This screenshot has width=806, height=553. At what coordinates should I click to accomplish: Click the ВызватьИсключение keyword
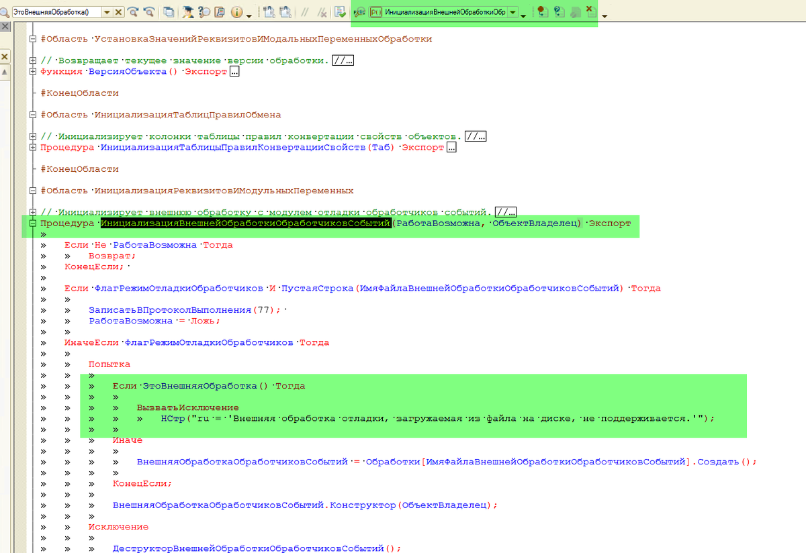point(188,408)
